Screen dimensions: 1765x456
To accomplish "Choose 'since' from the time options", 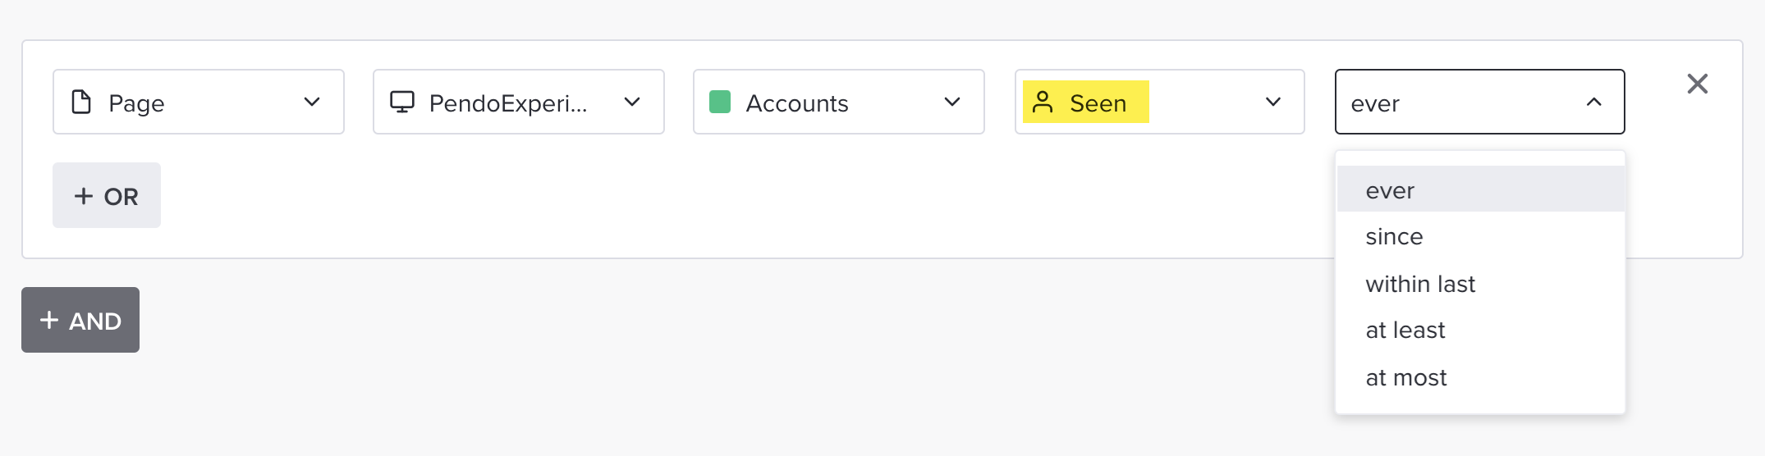I will coord(1481,236).
